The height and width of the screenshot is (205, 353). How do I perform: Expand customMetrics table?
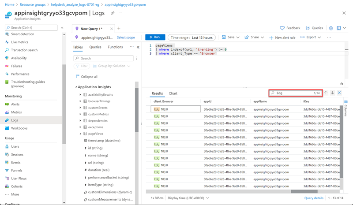80,114
